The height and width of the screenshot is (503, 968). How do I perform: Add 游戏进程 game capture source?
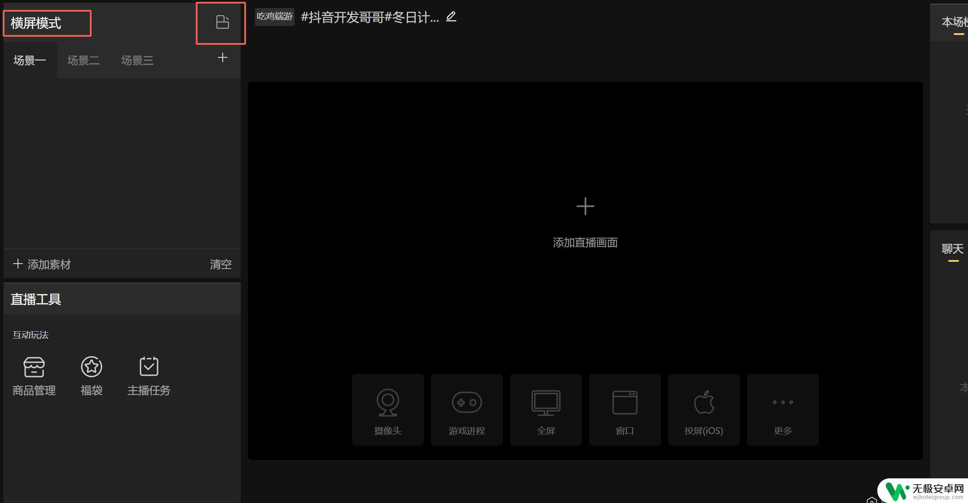[467, 410]
